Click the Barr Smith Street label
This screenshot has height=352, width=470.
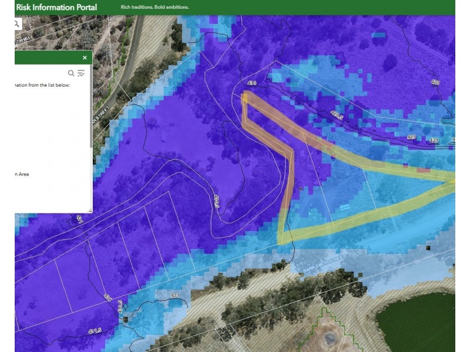[x=324, y=263]
